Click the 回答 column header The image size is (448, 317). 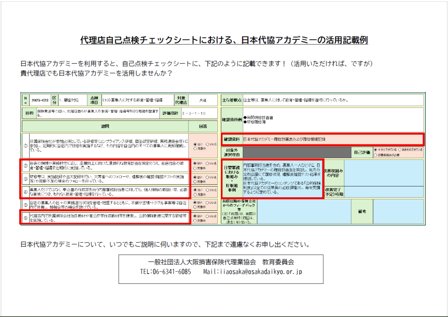(203, 126)
